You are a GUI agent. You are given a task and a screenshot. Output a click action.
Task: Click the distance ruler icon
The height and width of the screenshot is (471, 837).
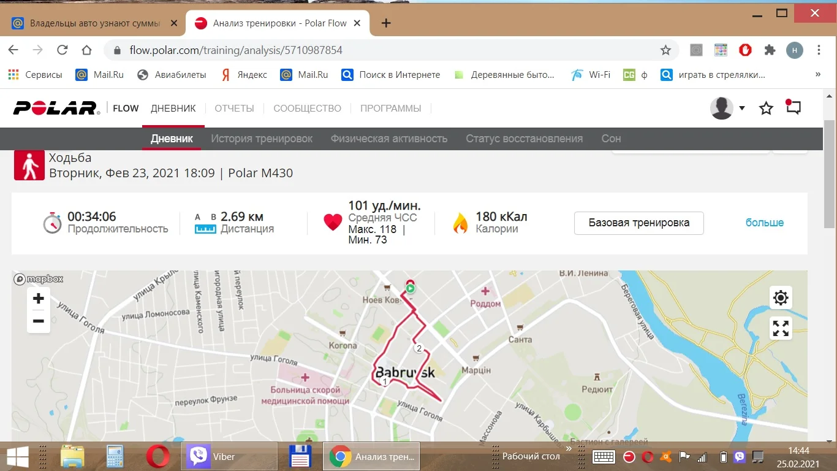pos(206,224)
